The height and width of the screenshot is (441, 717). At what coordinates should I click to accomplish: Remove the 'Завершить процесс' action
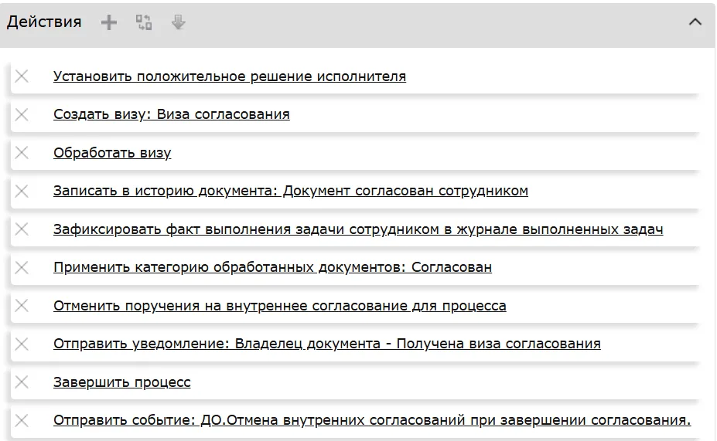22,382
